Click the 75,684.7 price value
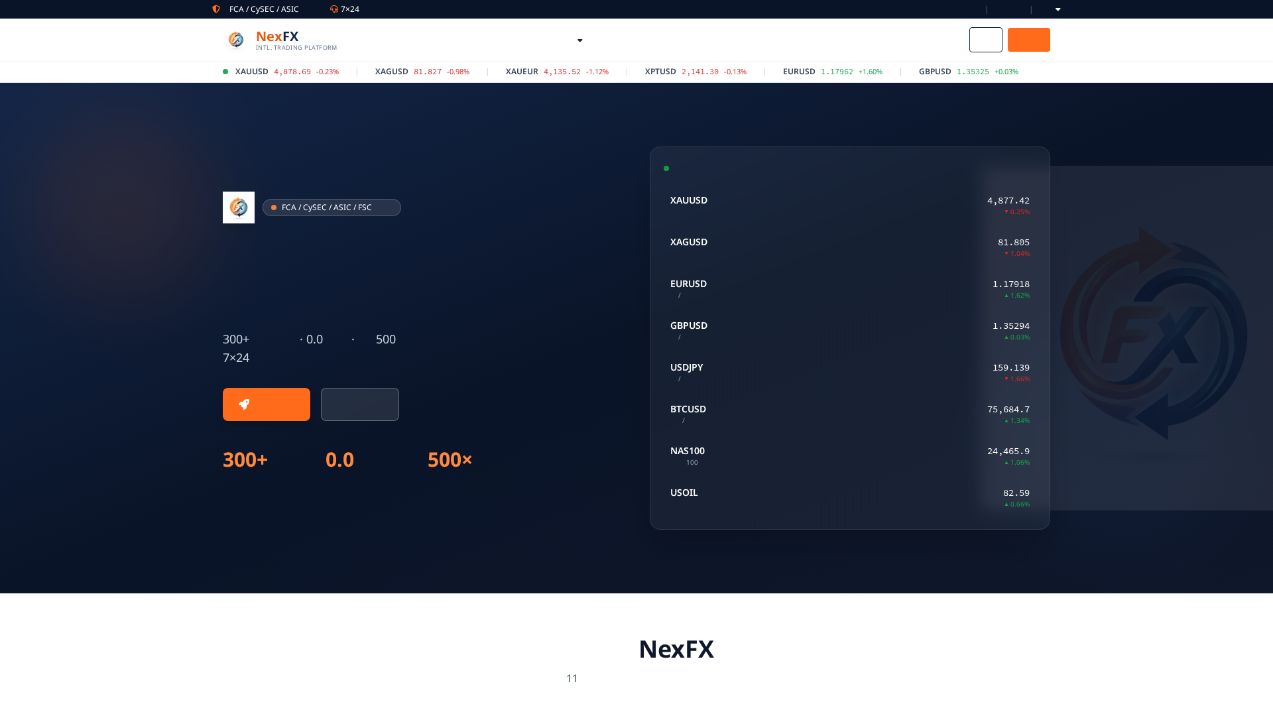Screen dimensions: 1273x716 point(1008,410)
